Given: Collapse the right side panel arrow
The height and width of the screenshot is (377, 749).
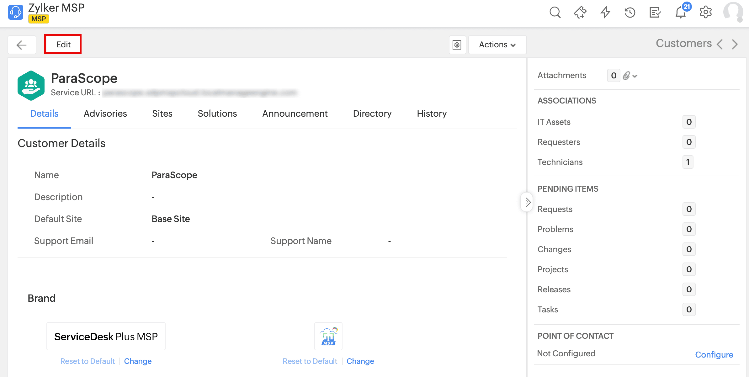Looking at the screenshot, I should [528, 202].
